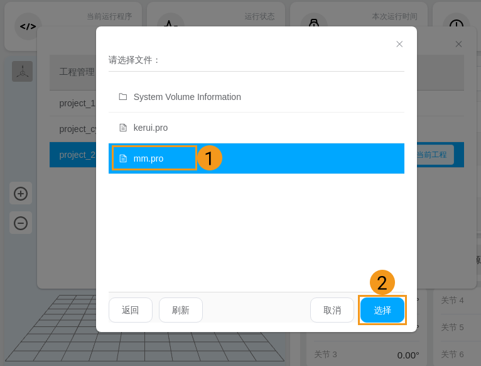Close the file selection dialog
Image resolution: width=481 pixels, height=366 pixels.
click(x=399, y=44)
